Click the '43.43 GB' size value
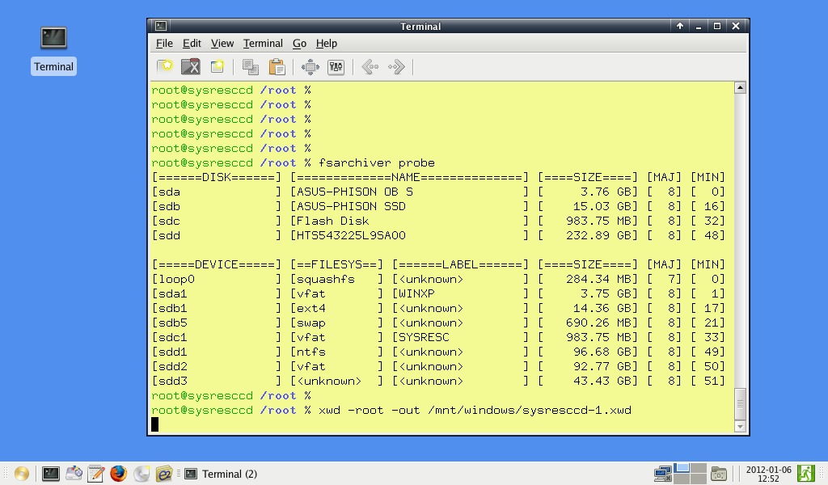The width and height of the screenshot is (828, 485). (x=602, y=381)
